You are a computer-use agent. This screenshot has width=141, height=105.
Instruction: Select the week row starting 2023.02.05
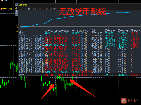(80, 49)
